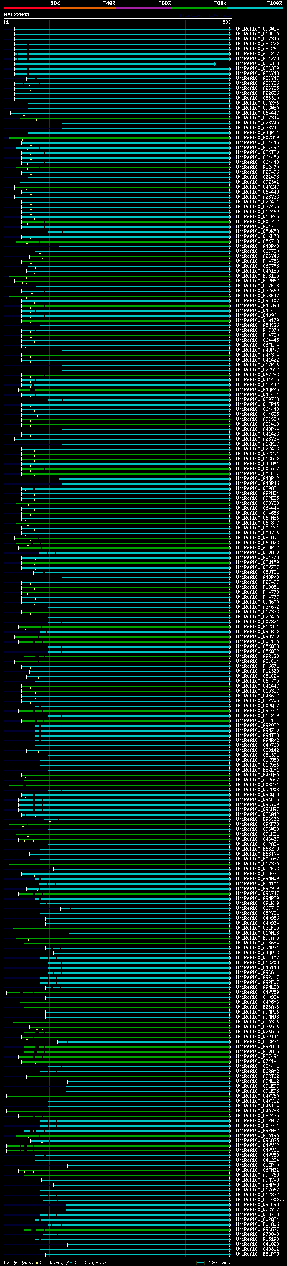Select the UniRef100_A9PEI5 label
Image resolution: width=287 pixels, height=1266 pixels.
pos(257,498)
